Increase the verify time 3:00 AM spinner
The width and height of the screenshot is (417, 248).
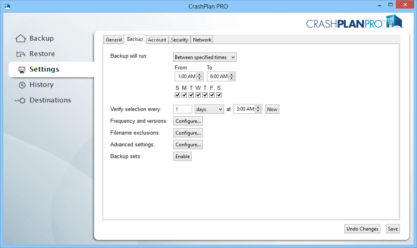(258, 107)
